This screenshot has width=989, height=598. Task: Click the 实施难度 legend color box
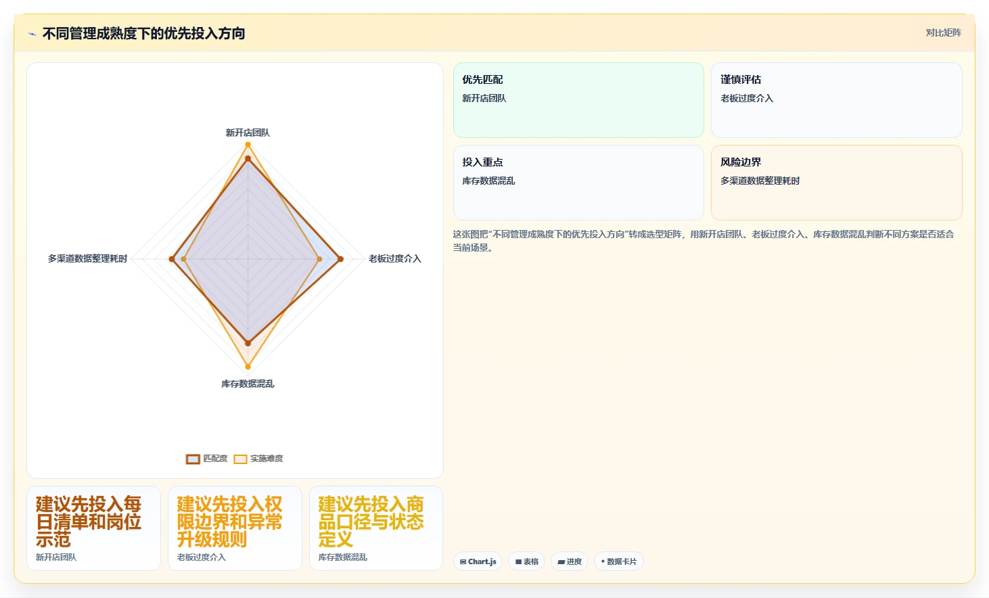(x=240, y=459)
